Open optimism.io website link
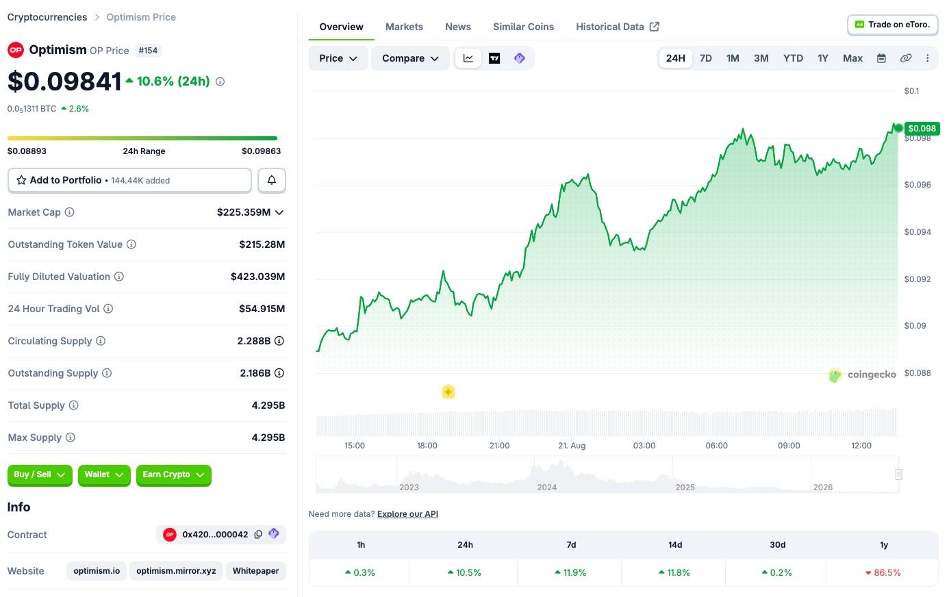Screen dimensions: 949x597 [97, 571]
